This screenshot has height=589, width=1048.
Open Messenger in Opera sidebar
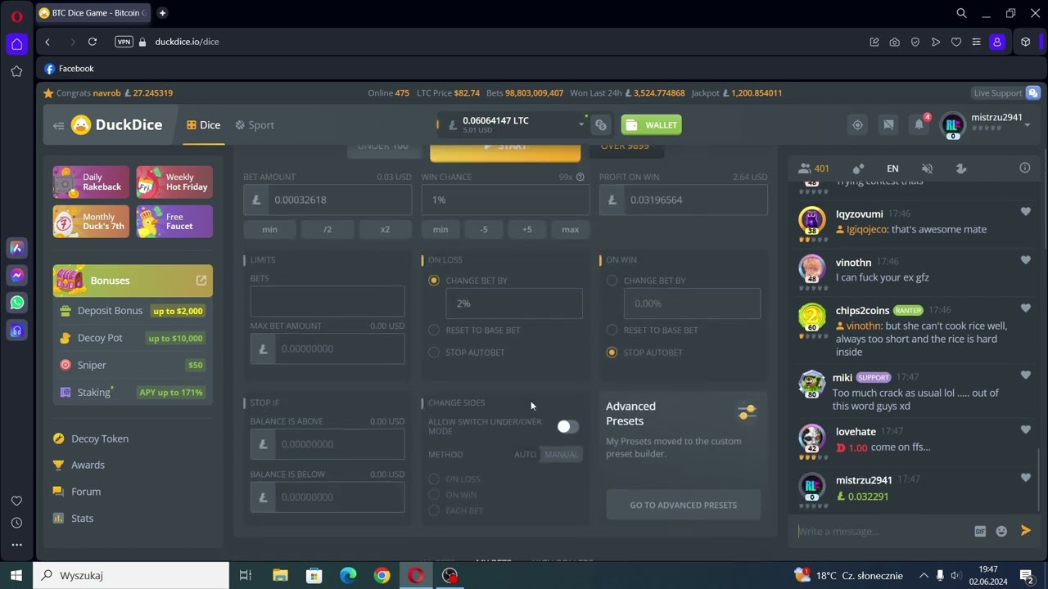click(17, 276)
